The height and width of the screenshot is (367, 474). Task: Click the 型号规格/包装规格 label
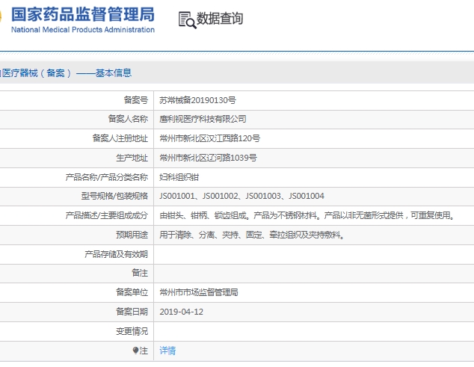click(114, 196)
